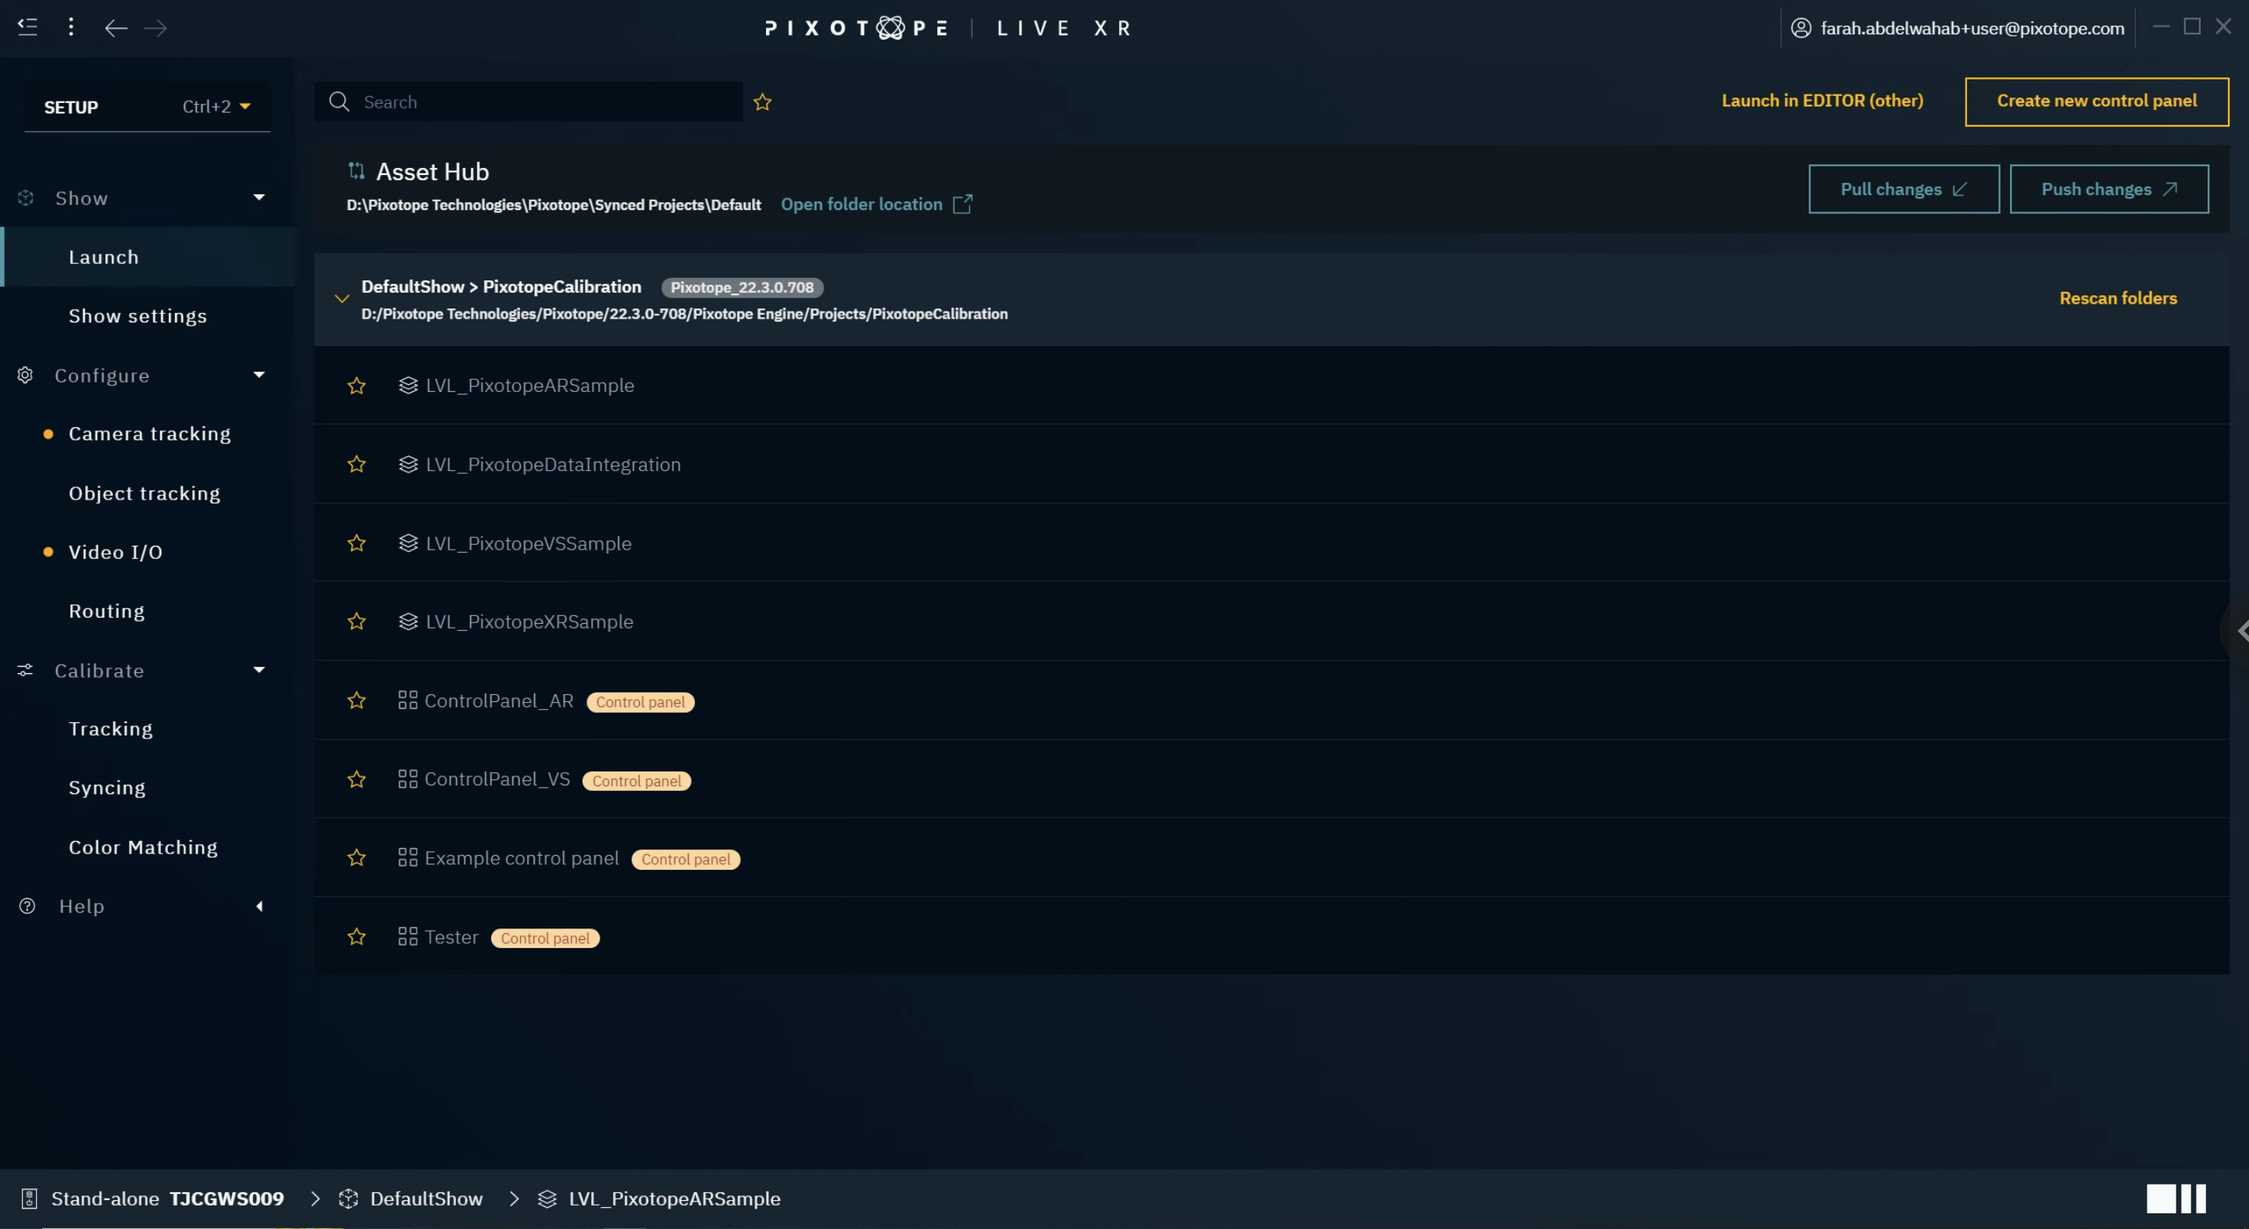Select the Pixotope_22.3.0.708 version badge

[742, 287]
